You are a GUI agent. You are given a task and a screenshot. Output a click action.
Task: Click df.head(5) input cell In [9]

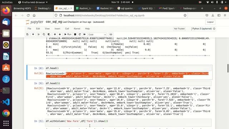pyautogui.click(x=128, y=83)
